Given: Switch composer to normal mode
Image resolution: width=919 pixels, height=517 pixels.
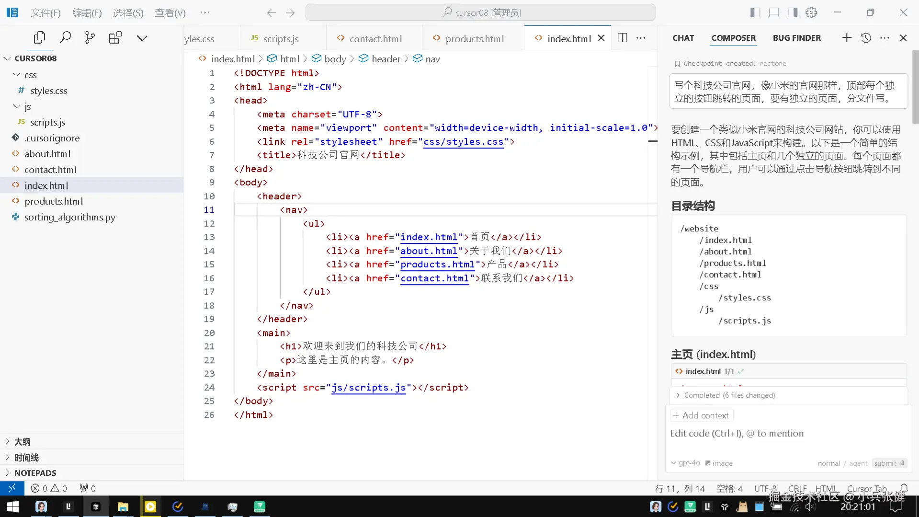Looking at the screenshot, I should (x=828, y=463).
